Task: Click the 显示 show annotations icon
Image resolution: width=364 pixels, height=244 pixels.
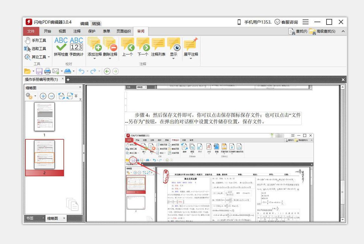Action: click(x=174, y=44)
